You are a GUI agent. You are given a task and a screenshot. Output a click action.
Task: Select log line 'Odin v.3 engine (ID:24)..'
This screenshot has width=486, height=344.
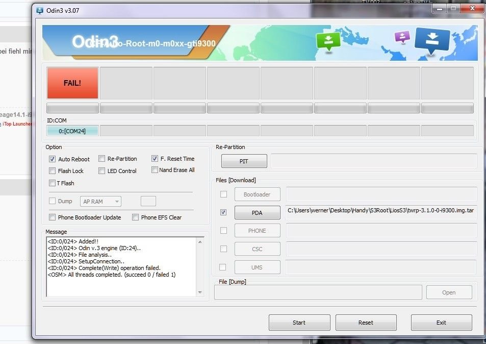point(94,248)
